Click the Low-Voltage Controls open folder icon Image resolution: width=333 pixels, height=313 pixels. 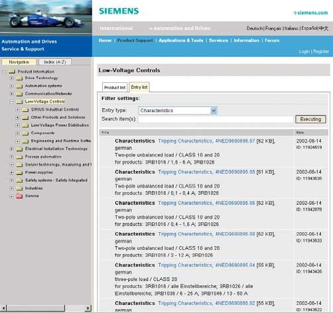19,101
